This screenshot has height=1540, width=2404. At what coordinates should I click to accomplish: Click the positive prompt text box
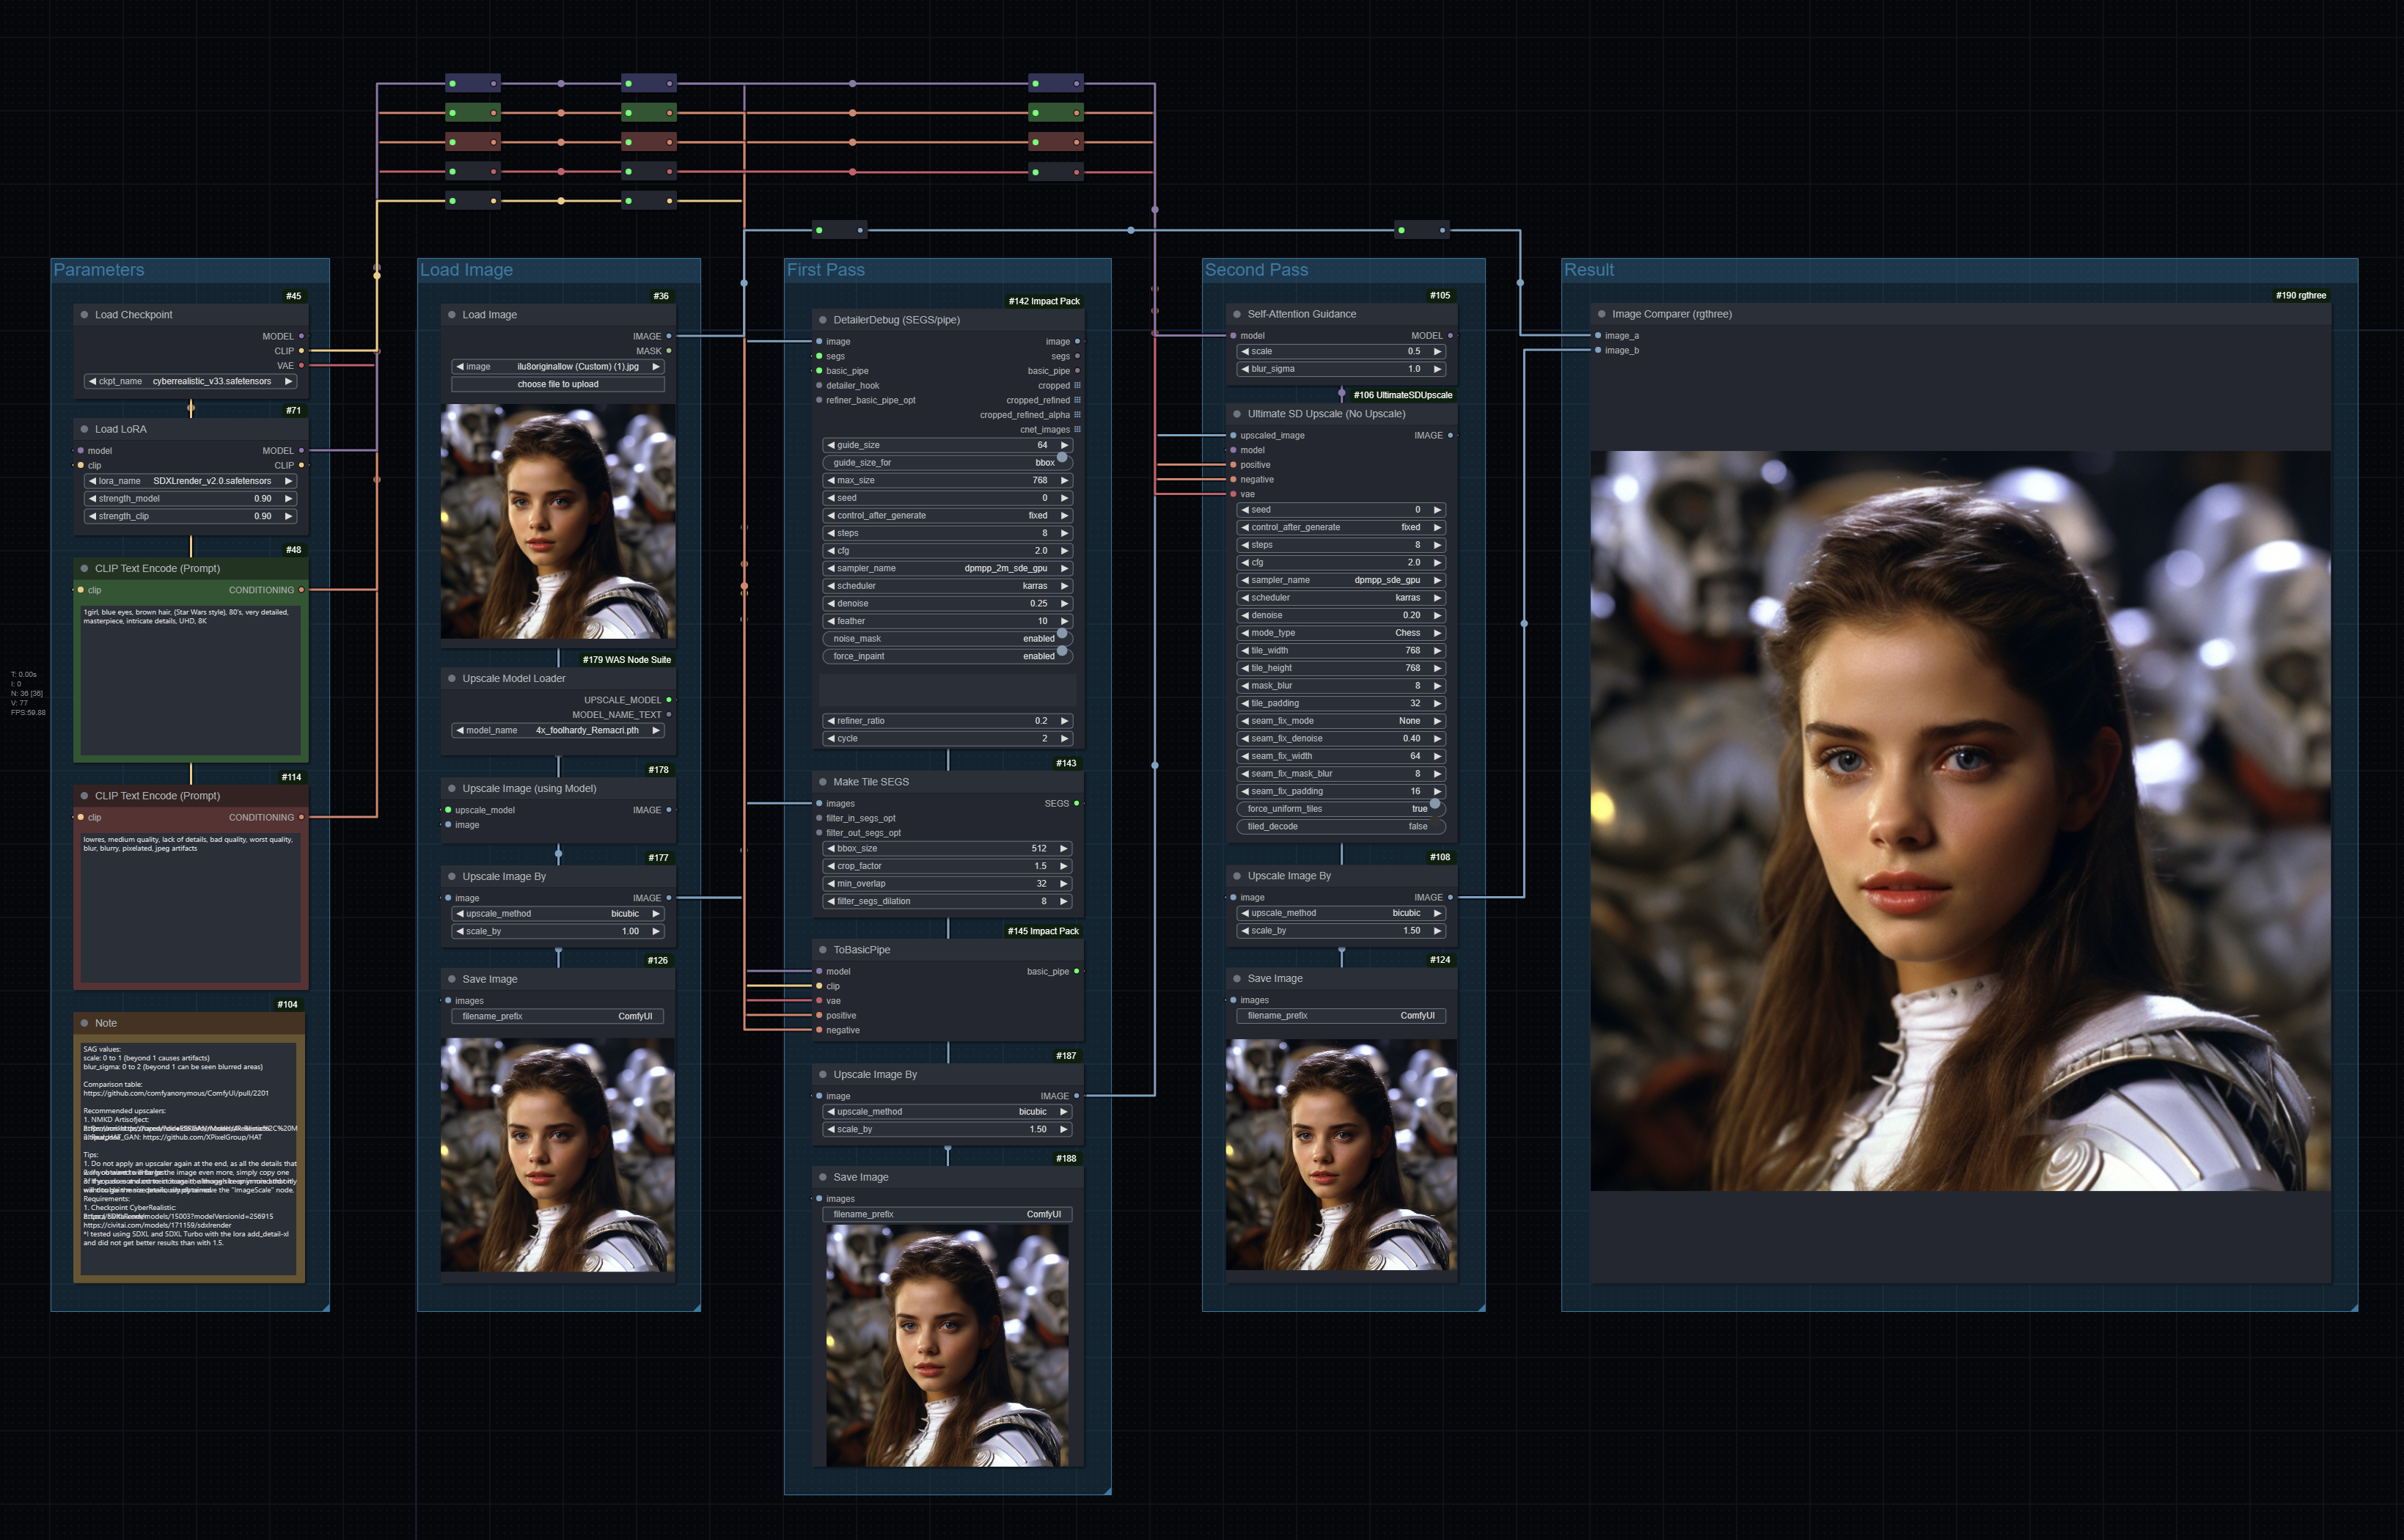(x=190, y=680)
